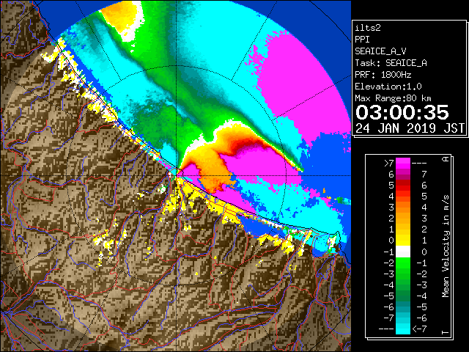The image size is (469, 352).
Task: Click the 'Mean Velocity in m/s' legend title
Action: (x=446, y=246)
